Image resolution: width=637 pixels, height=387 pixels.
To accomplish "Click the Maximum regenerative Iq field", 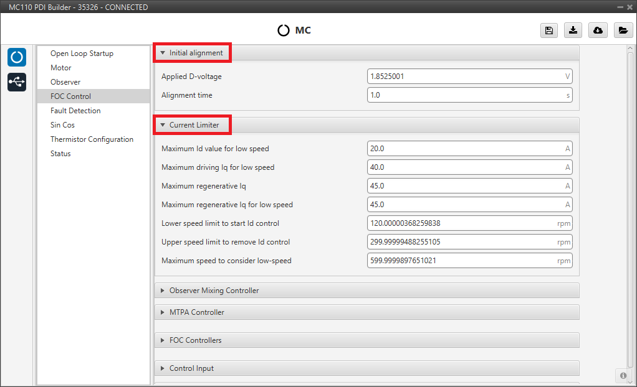I will [464, 186].
